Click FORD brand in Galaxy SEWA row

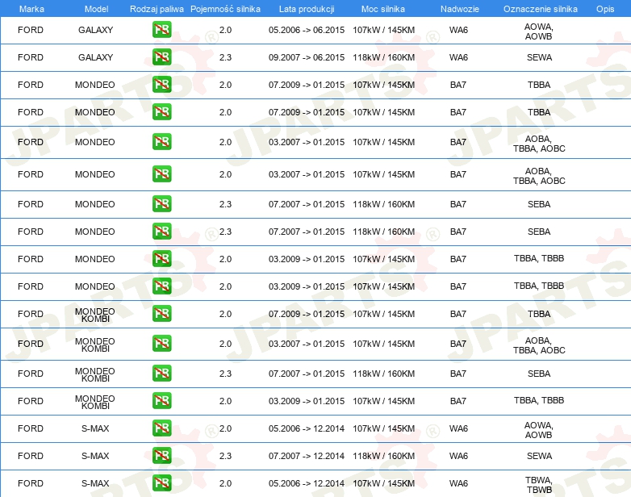tap(31, 57)
